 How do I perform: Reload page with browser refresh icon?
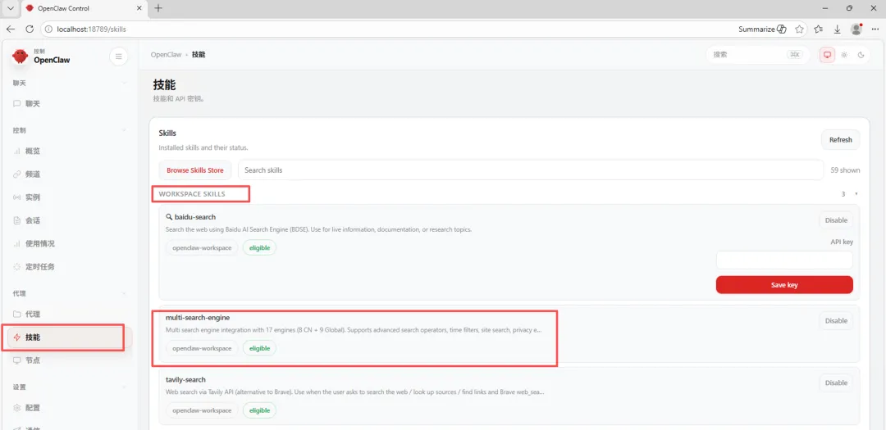click(x=30, y=29)
